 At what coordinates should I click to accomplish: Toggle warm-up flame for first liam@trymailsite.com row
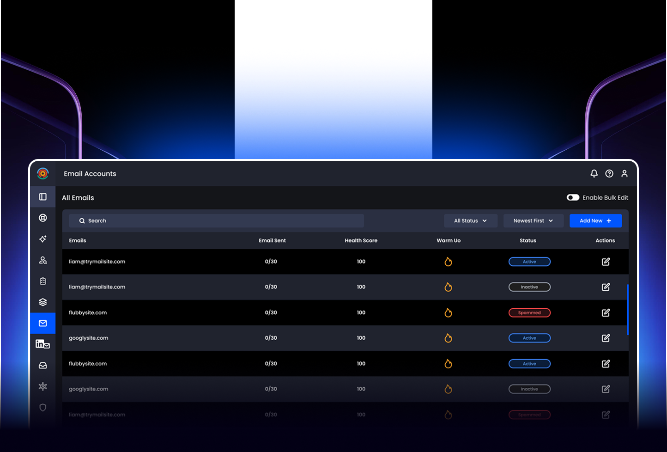(x=448, y=262)
